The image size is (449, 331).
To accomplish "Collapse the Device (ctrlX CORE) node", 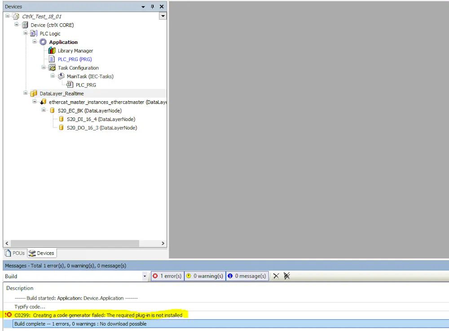I will 16,25.
